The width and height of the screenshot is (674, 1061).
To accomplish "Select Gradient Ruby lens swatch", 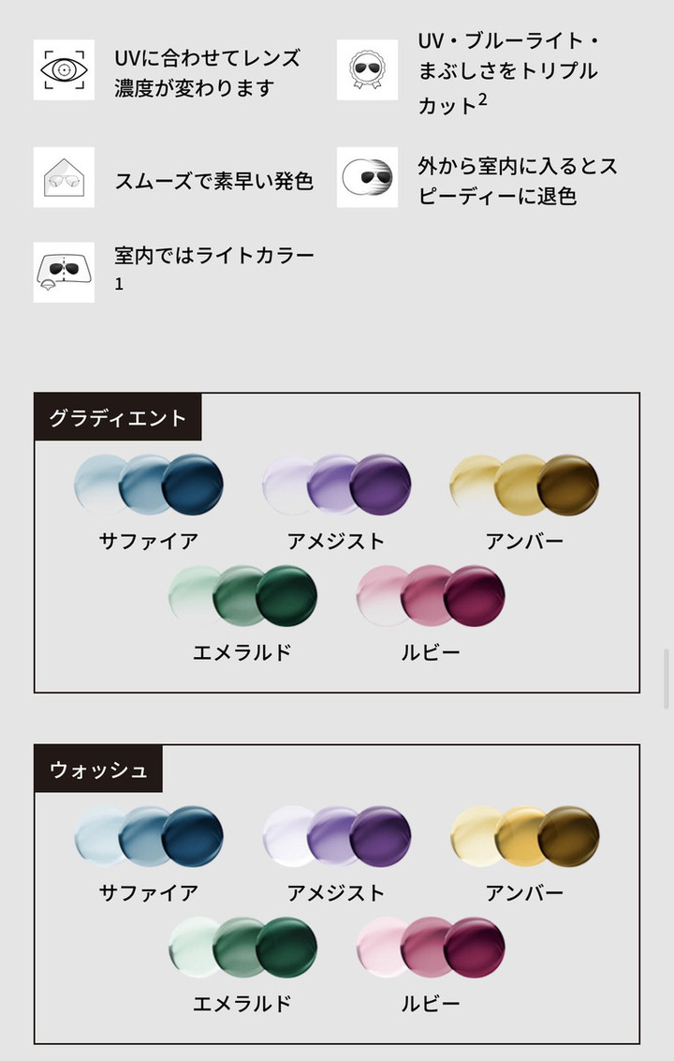I will pos(431,596).
